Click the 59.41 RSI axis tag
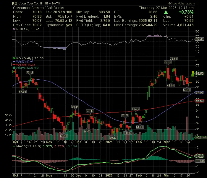Viewport: 207px width, 178px height. [x=200, y=39]
